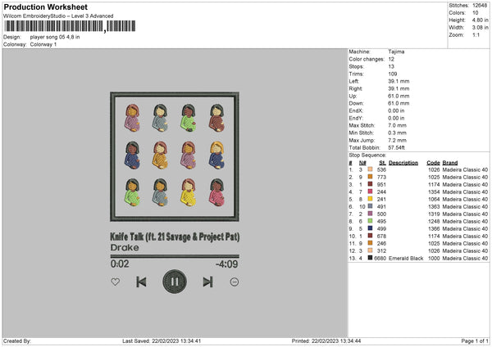Click the color swatch in stop sequence row 10

[x=371, y=236]
